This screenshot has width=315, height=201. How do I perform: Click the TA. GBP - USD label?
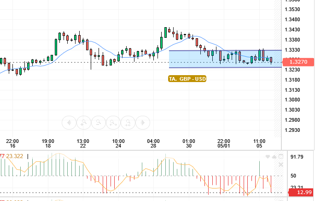tap(187, 79)
